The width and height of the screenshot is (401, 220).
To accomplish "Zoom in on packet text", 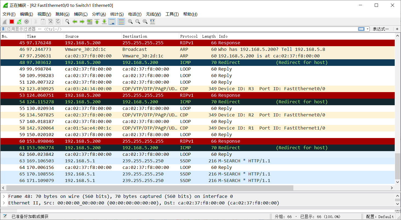I will (130, 22).
